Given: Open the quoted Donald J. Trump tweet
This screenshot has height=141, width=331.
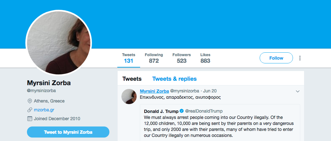Looking at the screenshot, I should (x=219, y=126).
